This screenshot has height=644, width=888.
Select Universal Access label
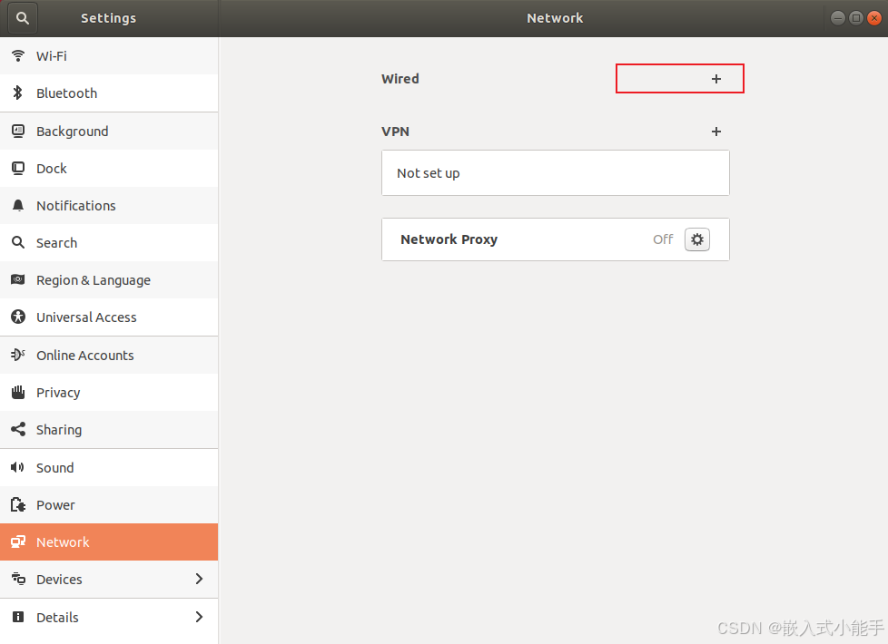coord(86,317)
